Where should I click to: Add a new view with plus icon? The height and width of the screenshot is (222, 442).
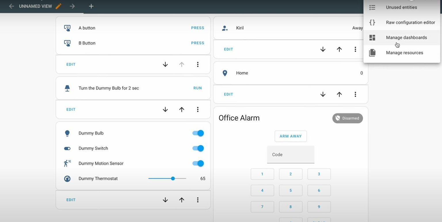click(91, 6)
